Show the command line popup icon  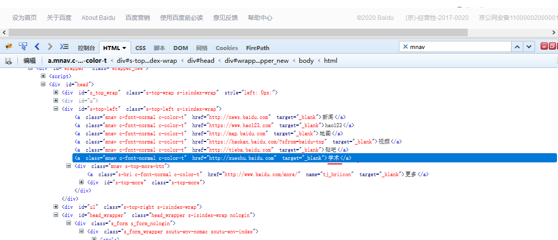pos(64,46)
